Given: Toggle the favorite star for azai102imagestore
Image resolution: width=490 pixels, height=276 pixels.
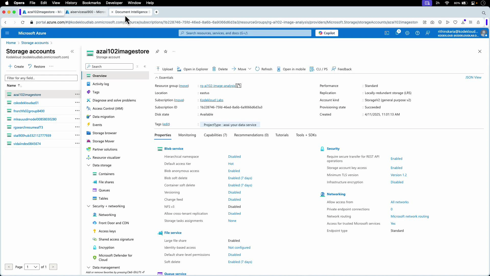Looking at the screenshot, I should click(166, 51).
